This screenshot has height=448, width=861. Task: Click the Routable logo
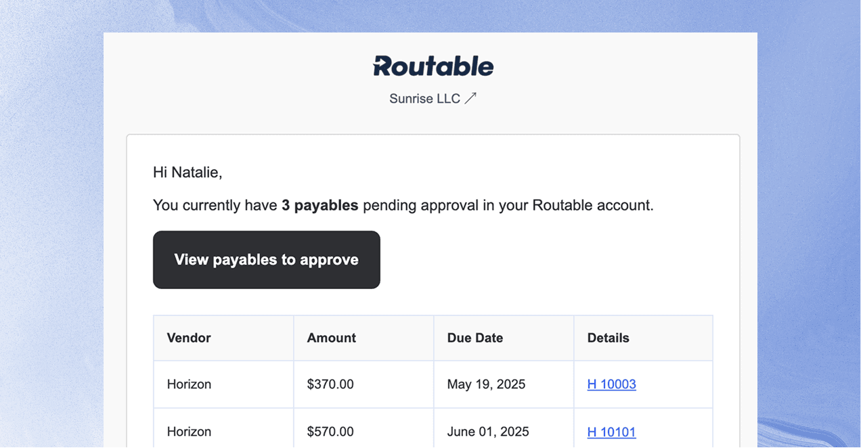point(433,66)
